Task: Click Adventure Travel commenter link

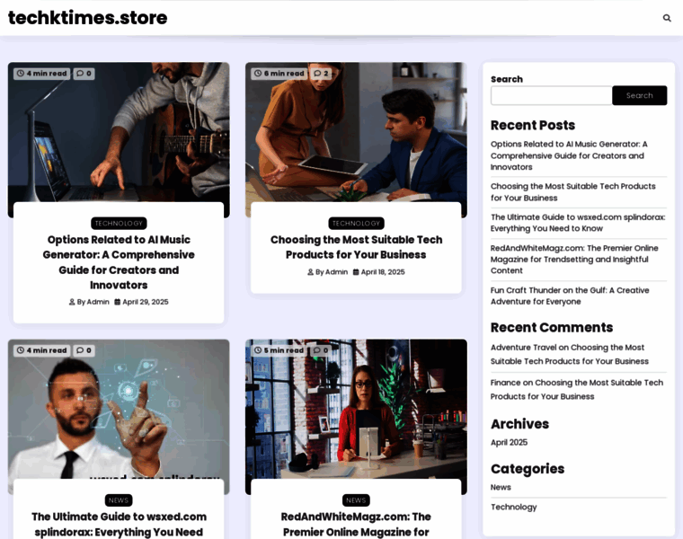Action: tap(523, 348)
